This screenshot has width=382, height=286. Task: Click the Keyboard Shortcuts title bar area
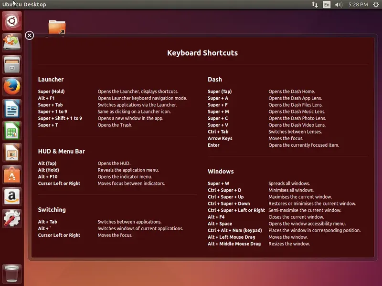pyautogui.click(x=202, y=53)
